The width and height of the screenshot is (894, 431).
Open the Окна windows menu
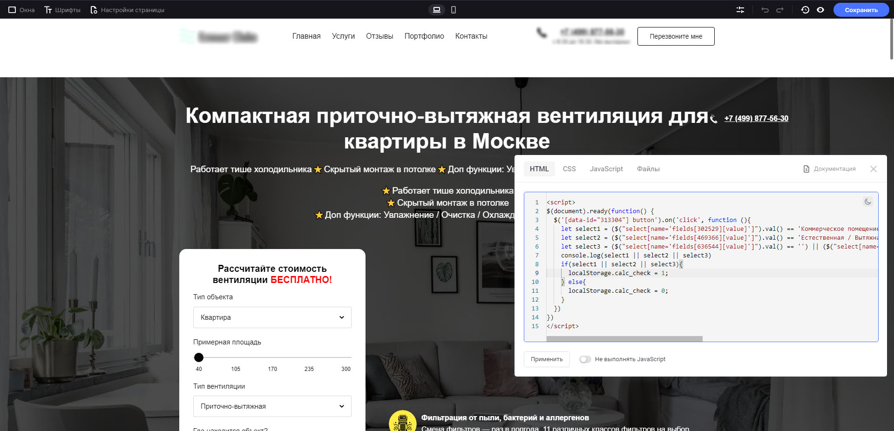pyautogui.click(x=21, y=10)
